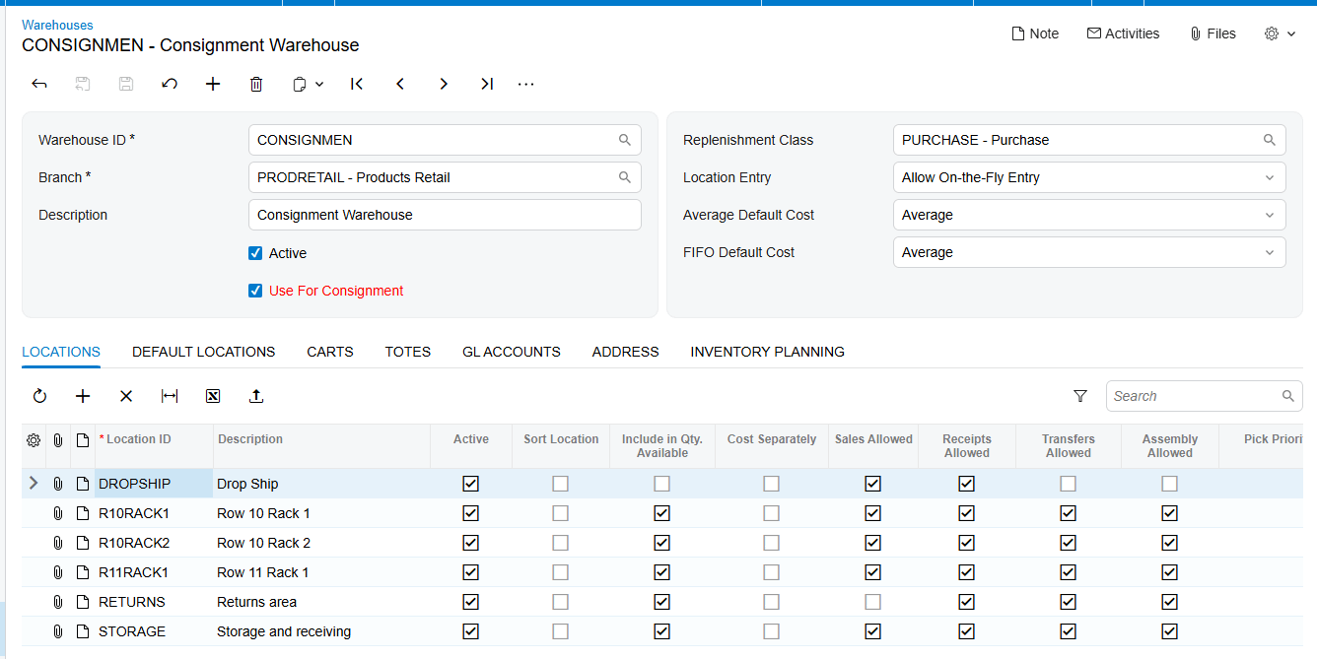
Task: Open the clipboard menu dropdown in the toolbar
Action: [309, 85]
